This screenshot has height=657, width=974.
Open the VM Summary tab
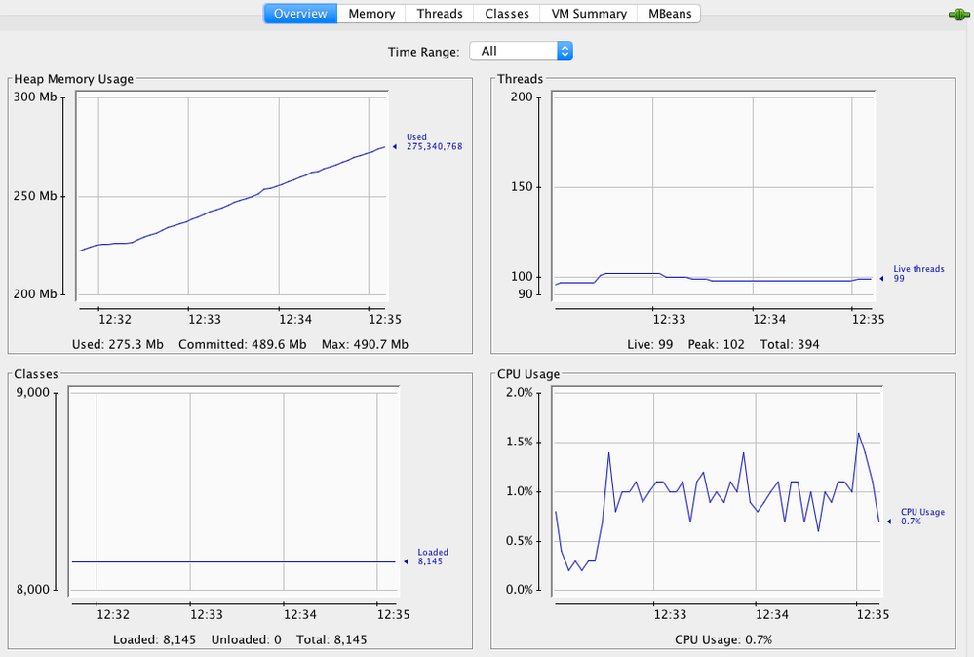pyautogui.click(x=589, y=14)
